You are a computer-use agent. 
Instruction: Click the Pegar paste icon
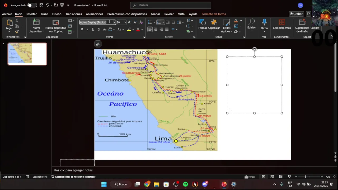click(9, 23)
